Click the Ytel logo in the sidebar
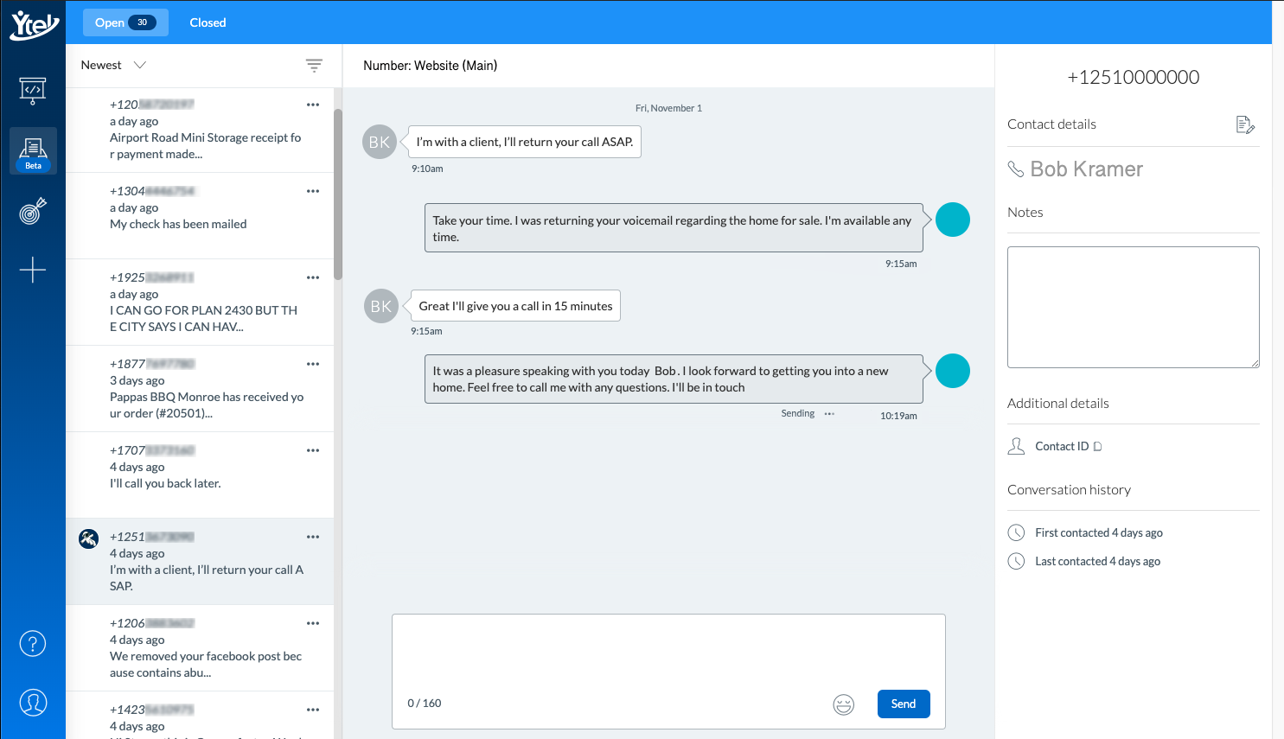The width and height of the screenshot is (1284, 739). pos(33,24)
